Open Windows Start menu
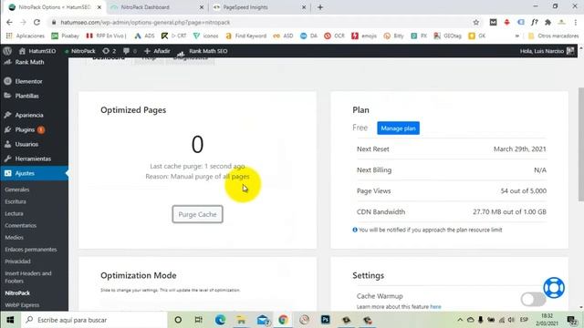Screen dimensions: 584x328 click(x=10, y=320)
